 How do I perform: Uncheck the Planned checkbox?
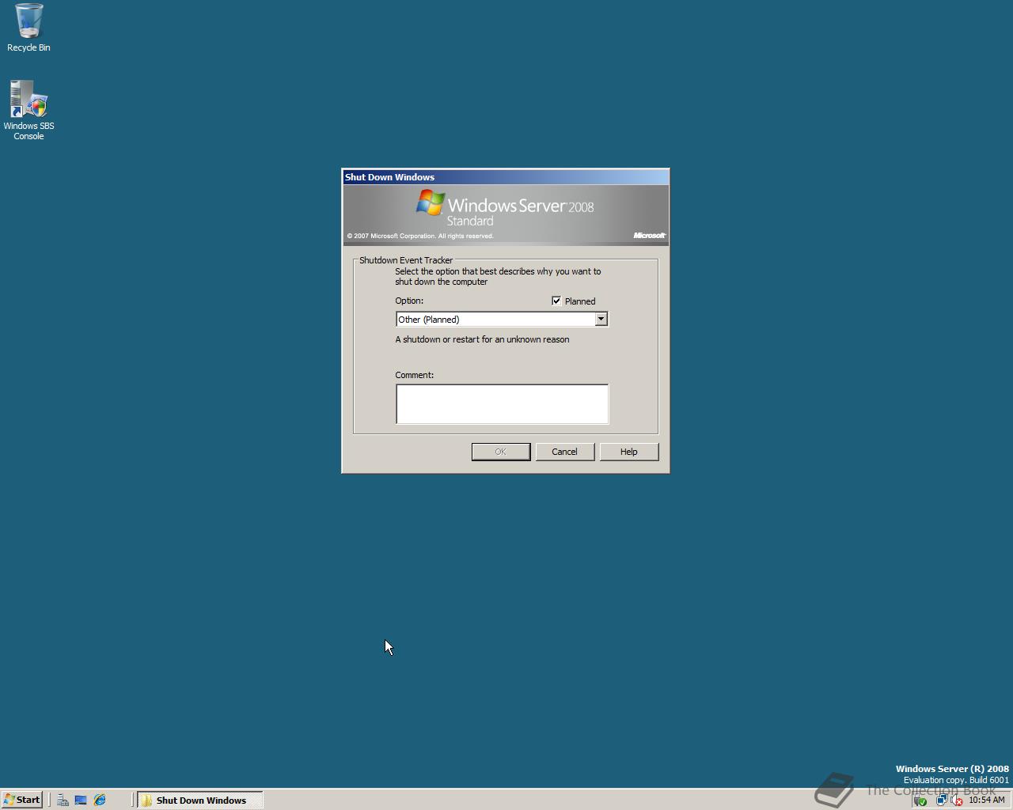click(x=556, y=301)
